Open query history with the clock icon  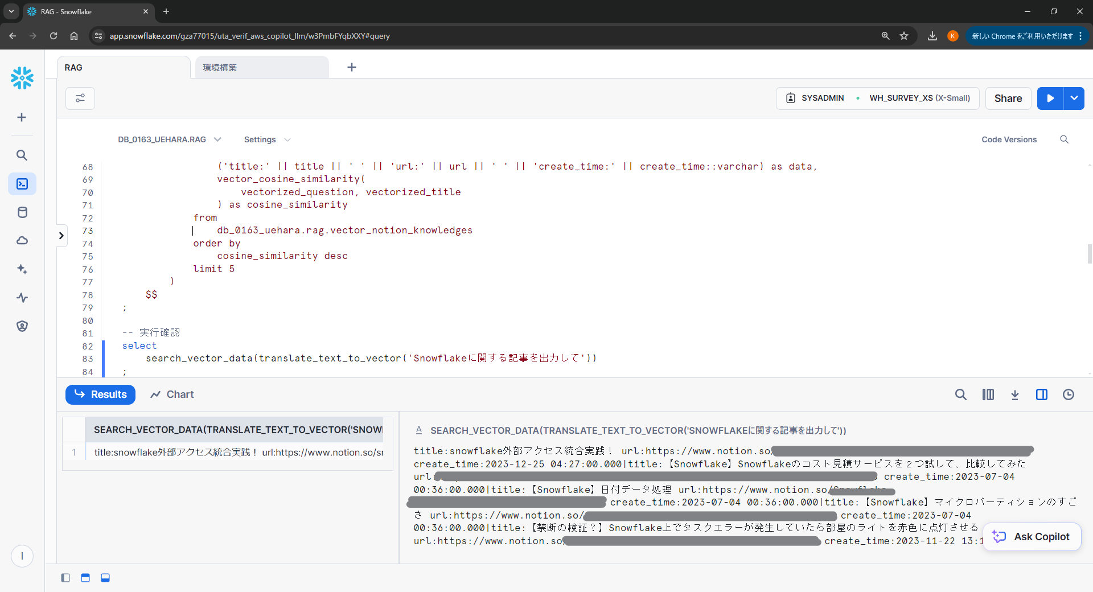pos(1069,394)
